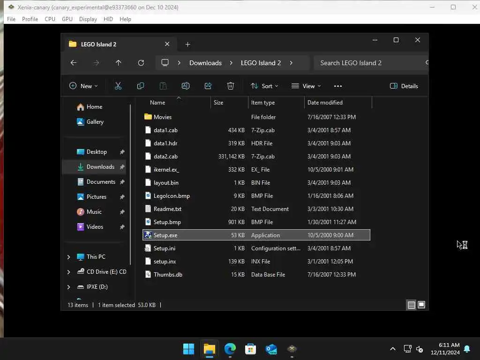This screenshot has height=360, width=480.
Task: Select the Movies folder
Action: point(256,117)
